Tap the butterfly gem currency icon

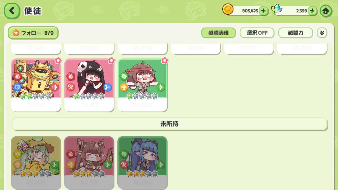coord(277,9)
